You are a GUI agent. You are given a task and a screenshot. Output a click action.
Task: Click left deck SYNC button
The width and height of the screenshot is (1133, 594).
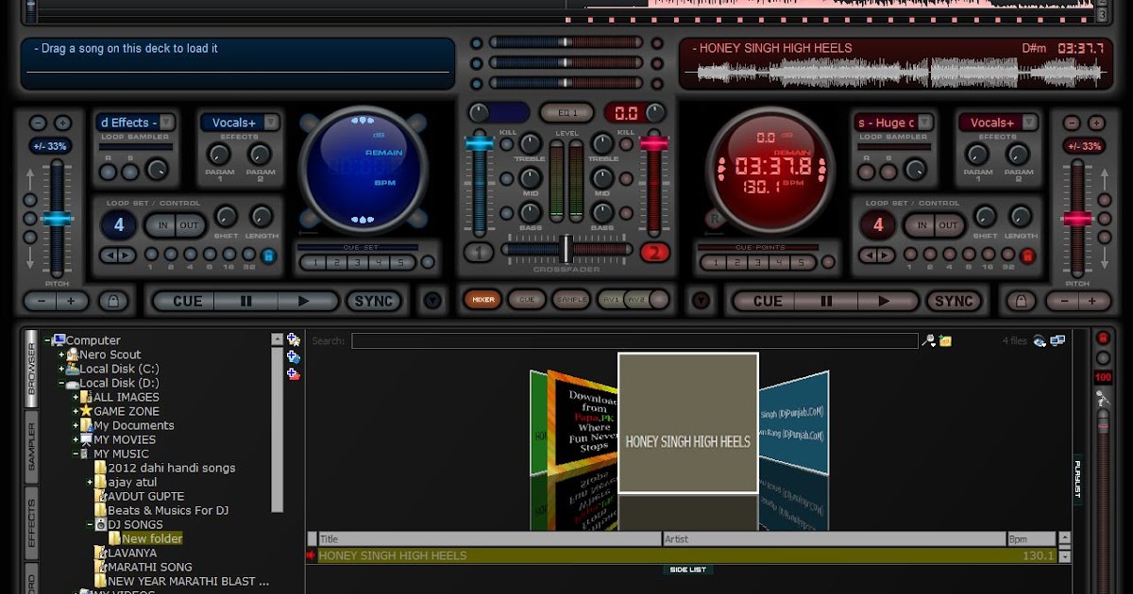pos(374,301)
